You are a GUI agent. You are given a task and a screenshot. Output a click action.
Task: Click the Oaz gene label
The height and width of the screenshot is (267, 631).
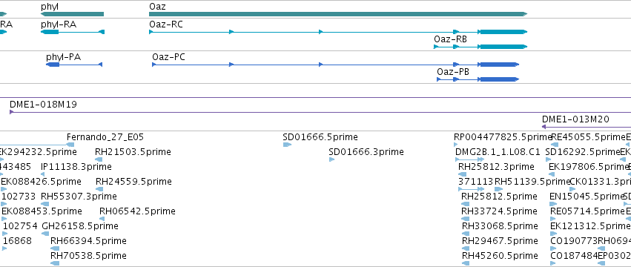157,7
